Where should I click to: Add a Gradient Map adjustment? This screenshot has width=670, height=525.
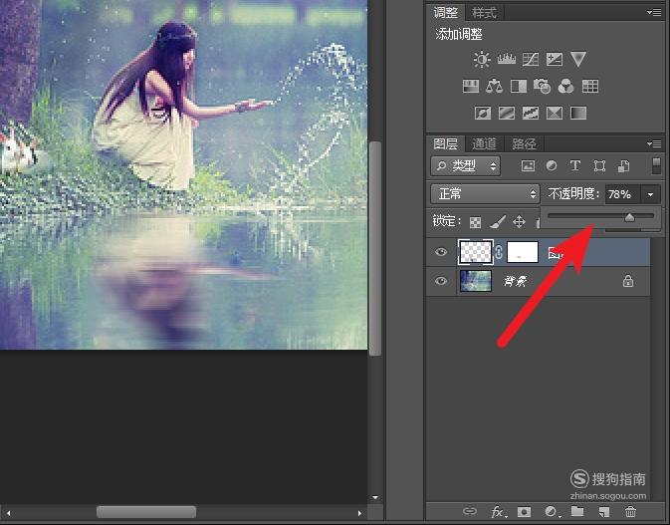578,114
